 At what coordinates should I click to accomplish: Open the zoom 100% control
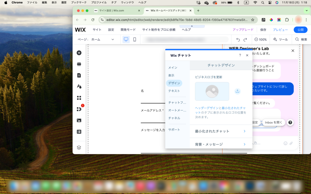[260, 40]
